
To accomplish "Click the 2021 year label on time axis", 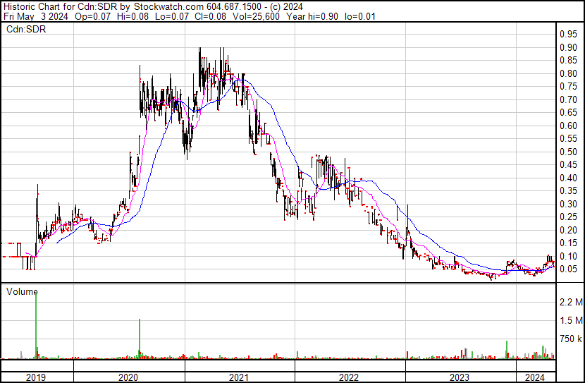I will (x=239, y=377).
